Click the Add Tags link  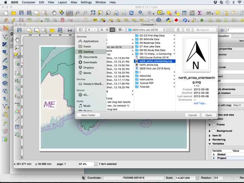click(200, 103)
